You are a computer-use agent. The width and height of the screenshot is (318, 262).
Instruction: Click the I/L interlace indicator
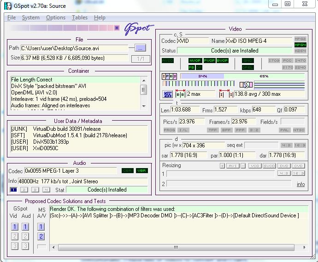(x=183, y=130)
